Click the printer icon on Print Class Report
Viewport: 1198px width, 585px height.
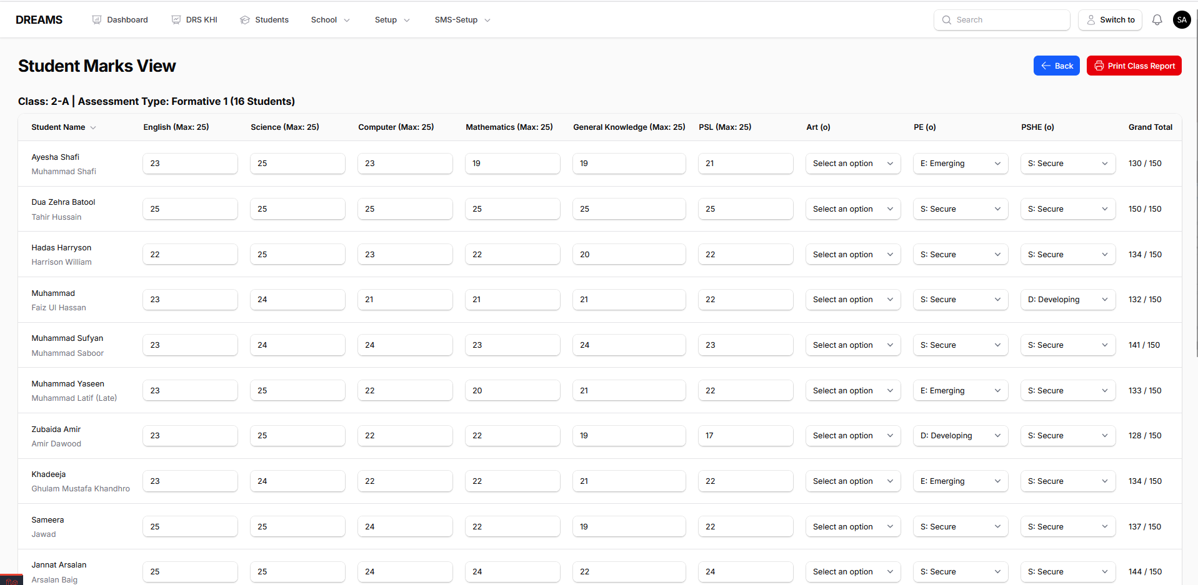pos(1099,66)
